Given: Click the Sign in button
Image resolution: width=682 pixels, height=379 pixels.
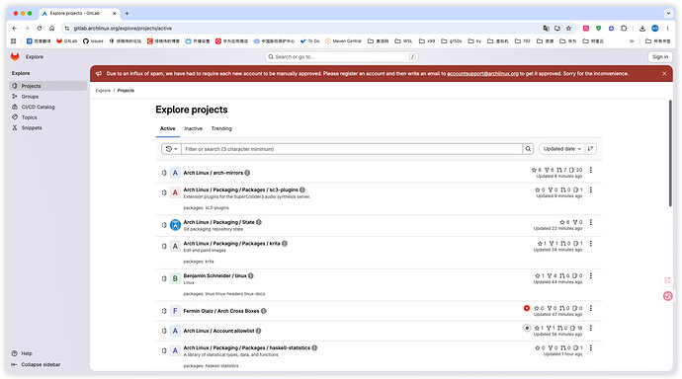Looking at the screenshot, I should tap(660, 56).
